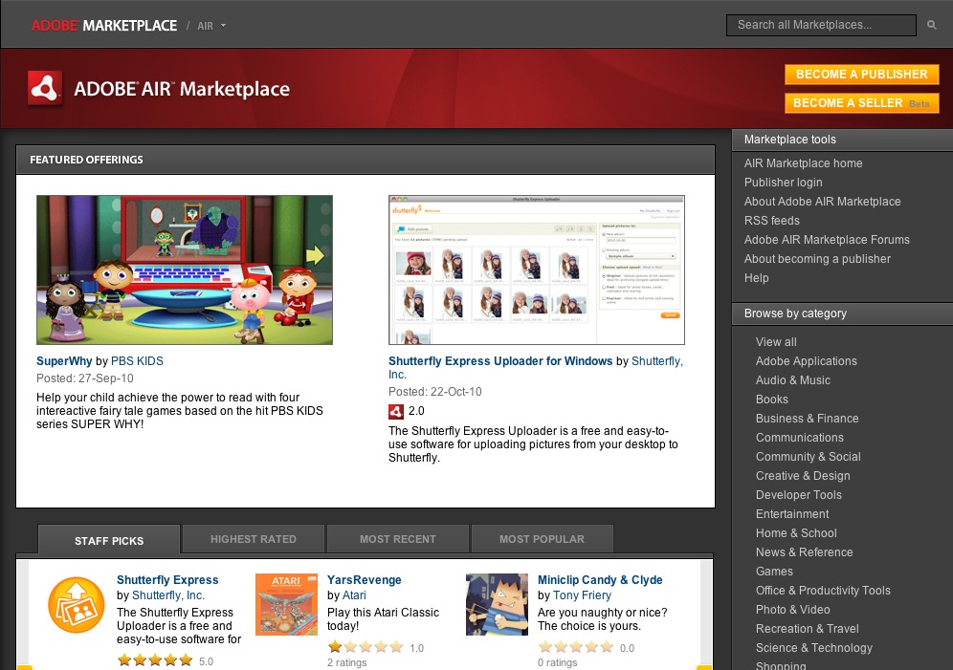This screenshot has height=670, width=953.
Task: Open the YarsRevenge title link
Action: pos(364,579)
